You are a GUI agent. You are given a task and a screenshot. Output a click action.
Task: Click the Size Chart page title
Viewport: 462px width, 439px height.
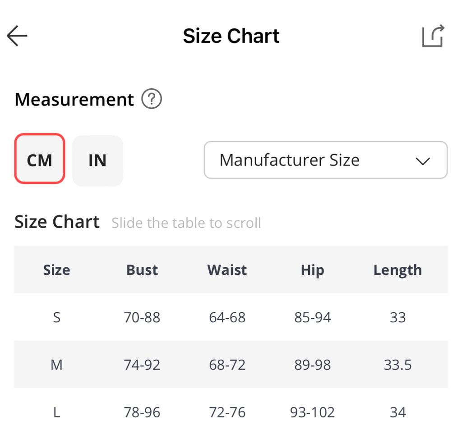click(x=231, y=36)
